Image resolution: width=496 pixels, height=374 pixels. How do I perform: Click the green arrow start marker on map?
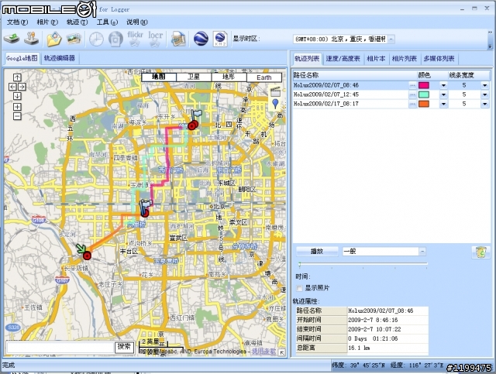[81, 249]
